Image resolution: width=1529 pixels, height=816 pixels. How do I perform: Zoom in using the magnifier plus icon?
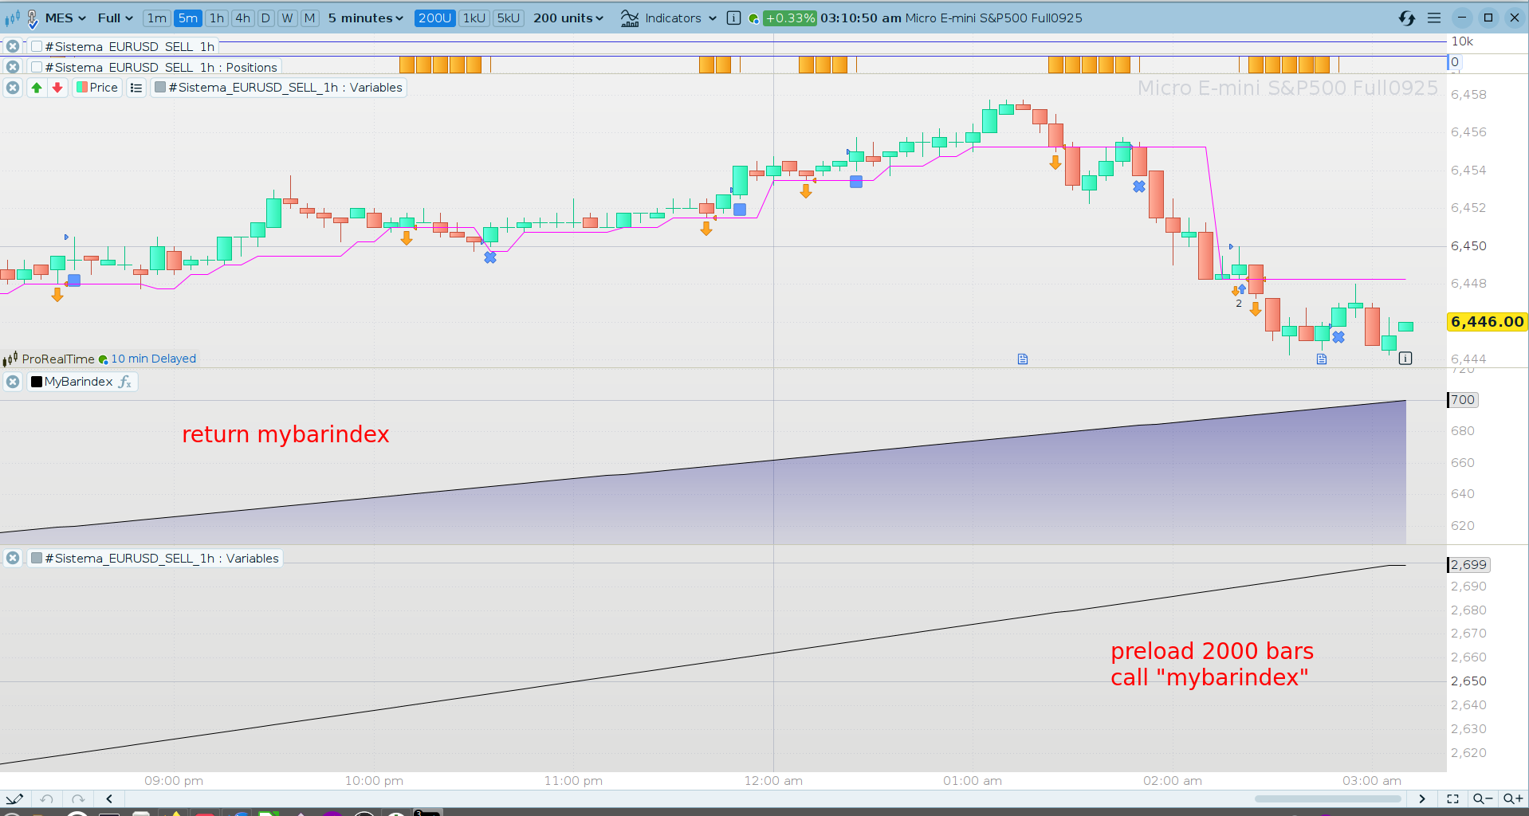1512,798
